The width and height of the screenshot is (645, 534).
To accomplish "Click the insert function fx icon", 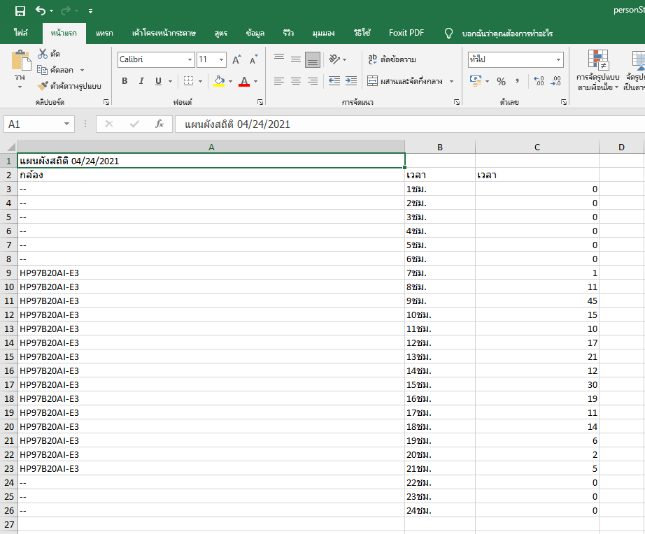I will click(x=159, y=124).
